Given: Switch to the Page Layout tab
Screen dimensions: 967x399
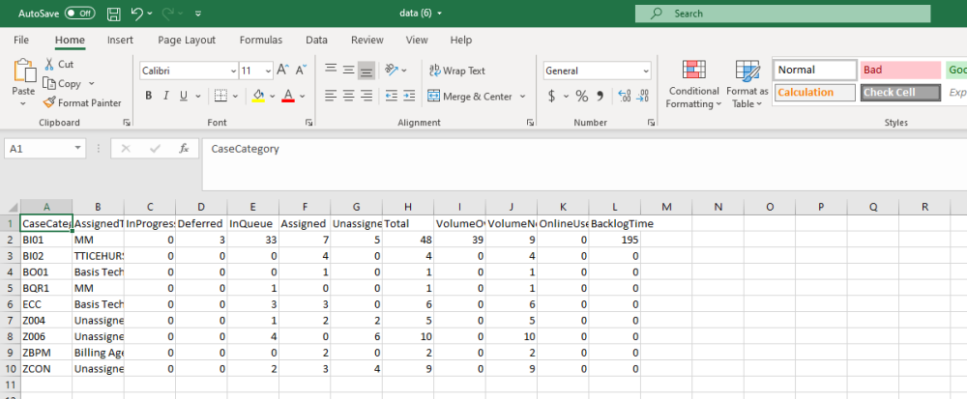Looking at the screenshot, I should point(187,40).
